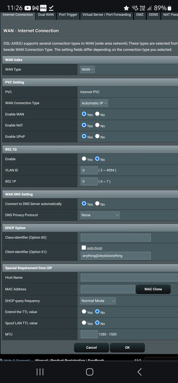
Task: Set Enable UPnP to No
Action: pos(97,136)
